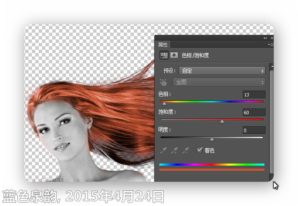The image size is (298, 206).
Task: Select the subtract-from-sample eyedropper
Action: pos(185,150)
